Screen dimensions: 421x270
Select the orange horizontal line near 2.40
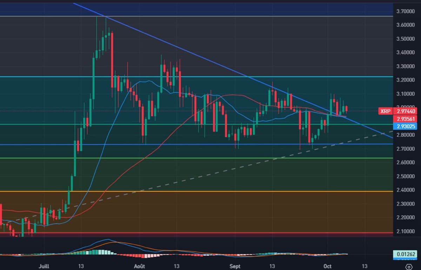210,191
